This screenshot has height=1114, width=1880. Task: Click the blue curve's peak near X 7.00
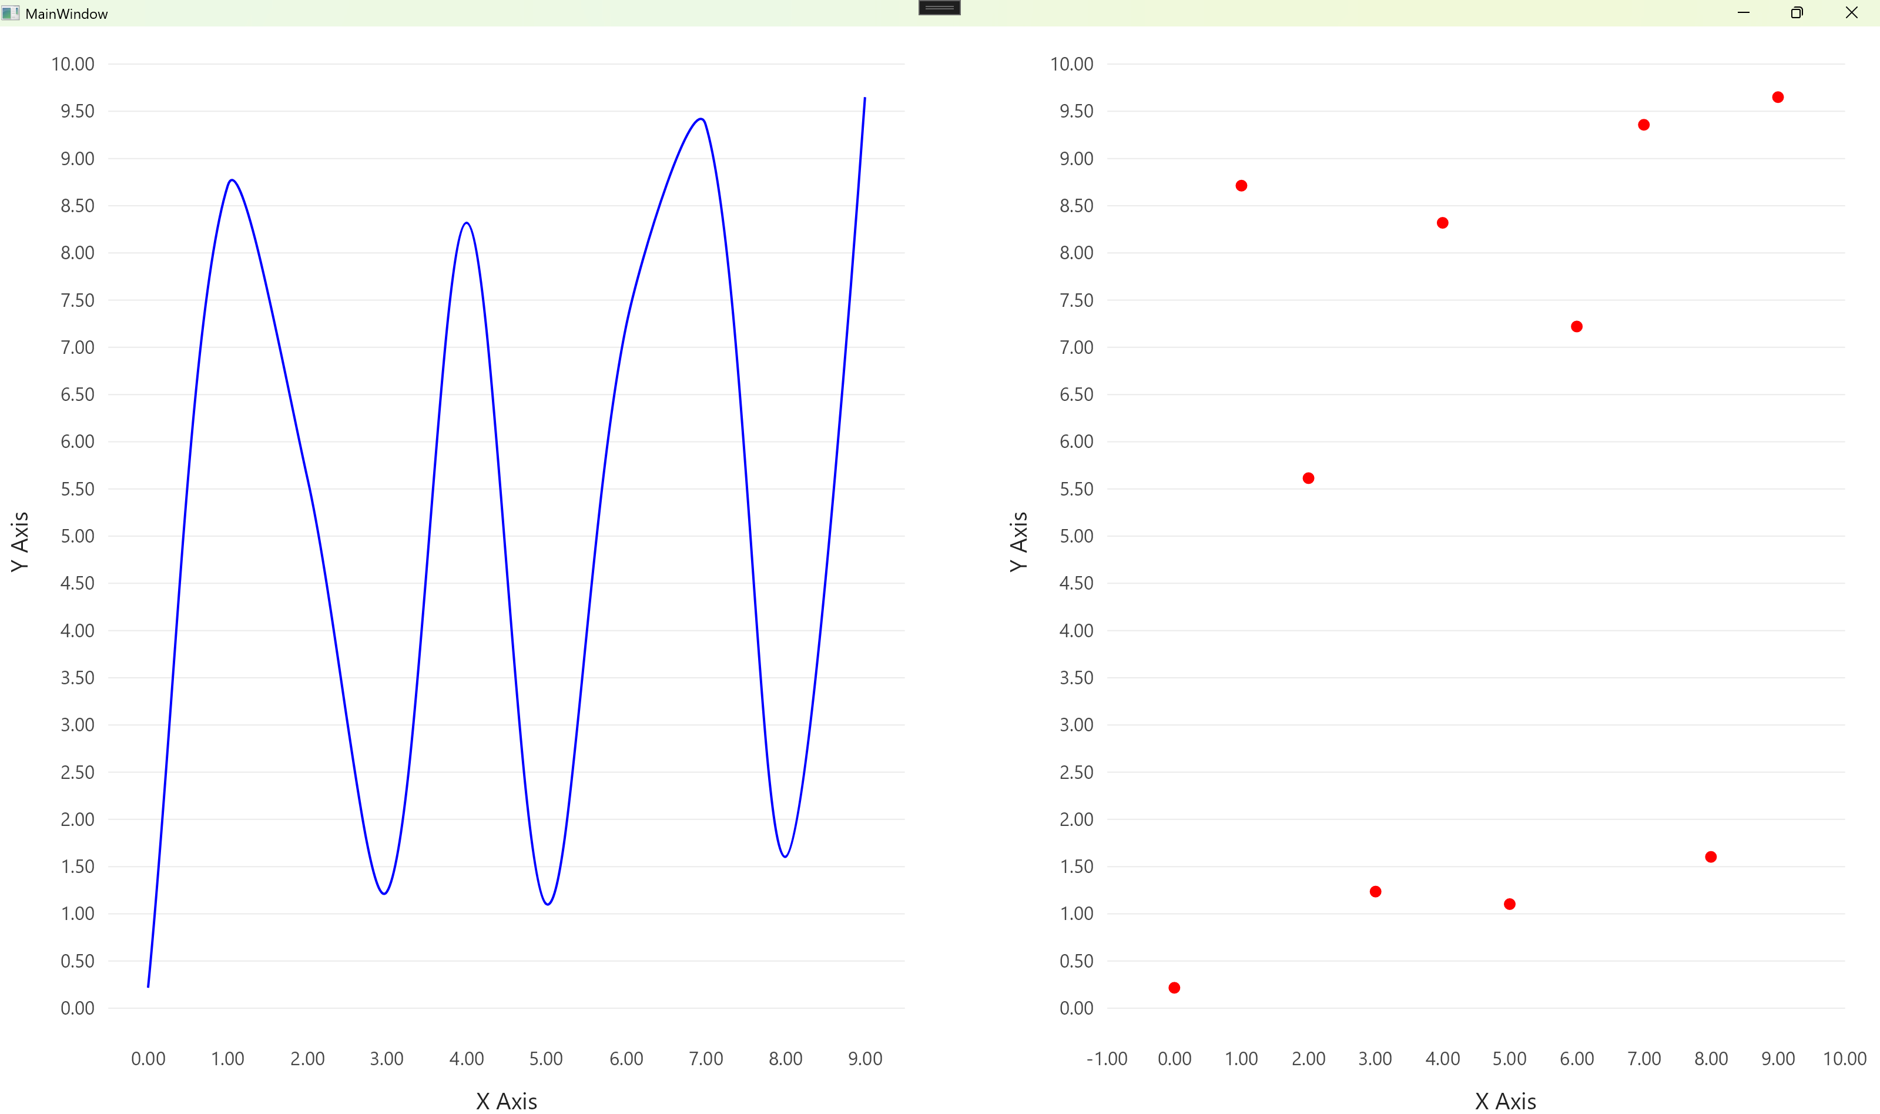pyautogui.click(x=700, y=119)
